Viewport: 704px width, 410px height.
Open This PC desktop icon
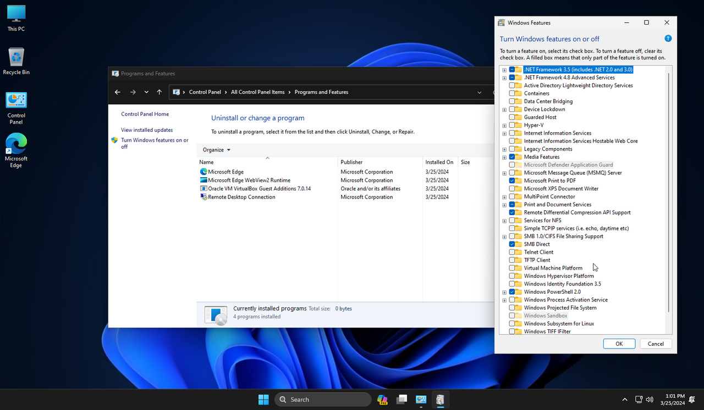click(16, 18)
